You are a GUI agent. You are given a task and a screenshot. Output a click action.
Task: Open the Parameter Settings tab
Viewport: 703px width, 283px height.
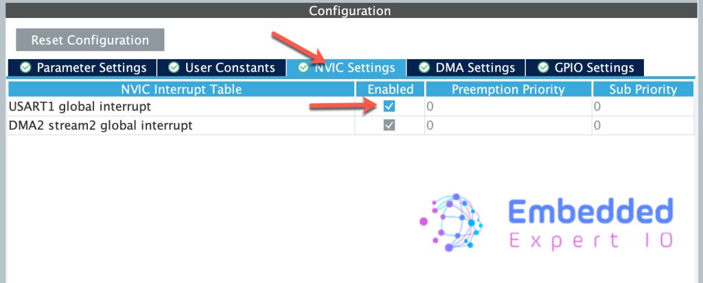[83, 67]
